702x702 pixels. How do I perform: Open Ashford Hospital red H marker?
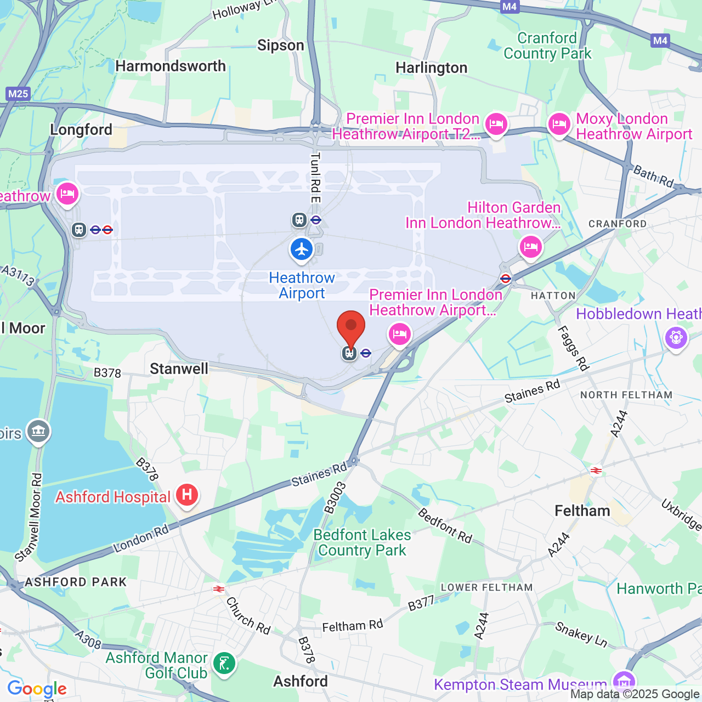(187, 495)
